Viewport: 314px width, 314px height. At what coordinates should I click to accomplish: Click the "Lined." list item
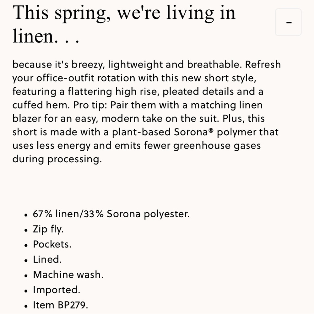pos(47,260)
